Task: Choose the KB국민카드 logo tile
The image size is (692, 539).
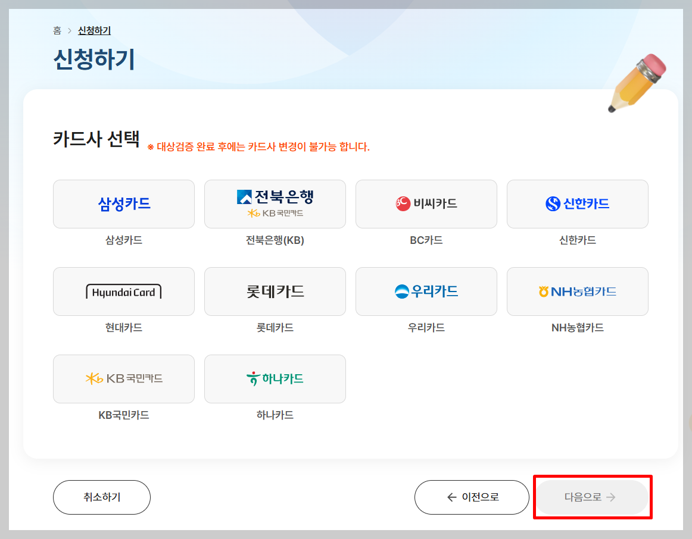Action: coord(124,379)
